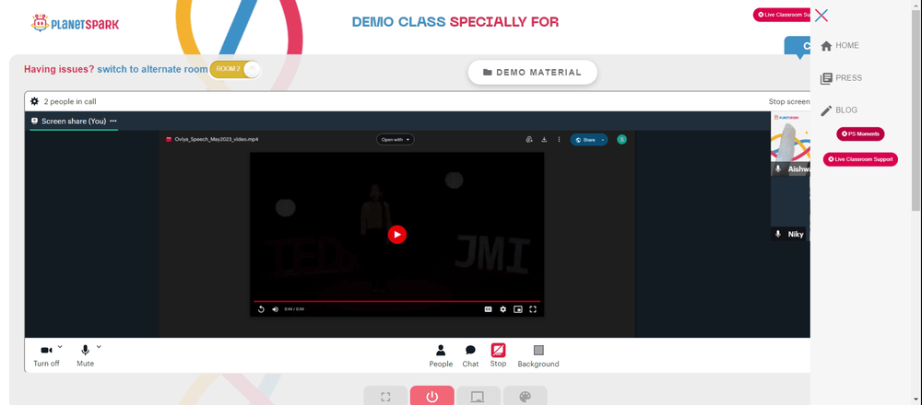Open video player settings gear

coord(502,309)
